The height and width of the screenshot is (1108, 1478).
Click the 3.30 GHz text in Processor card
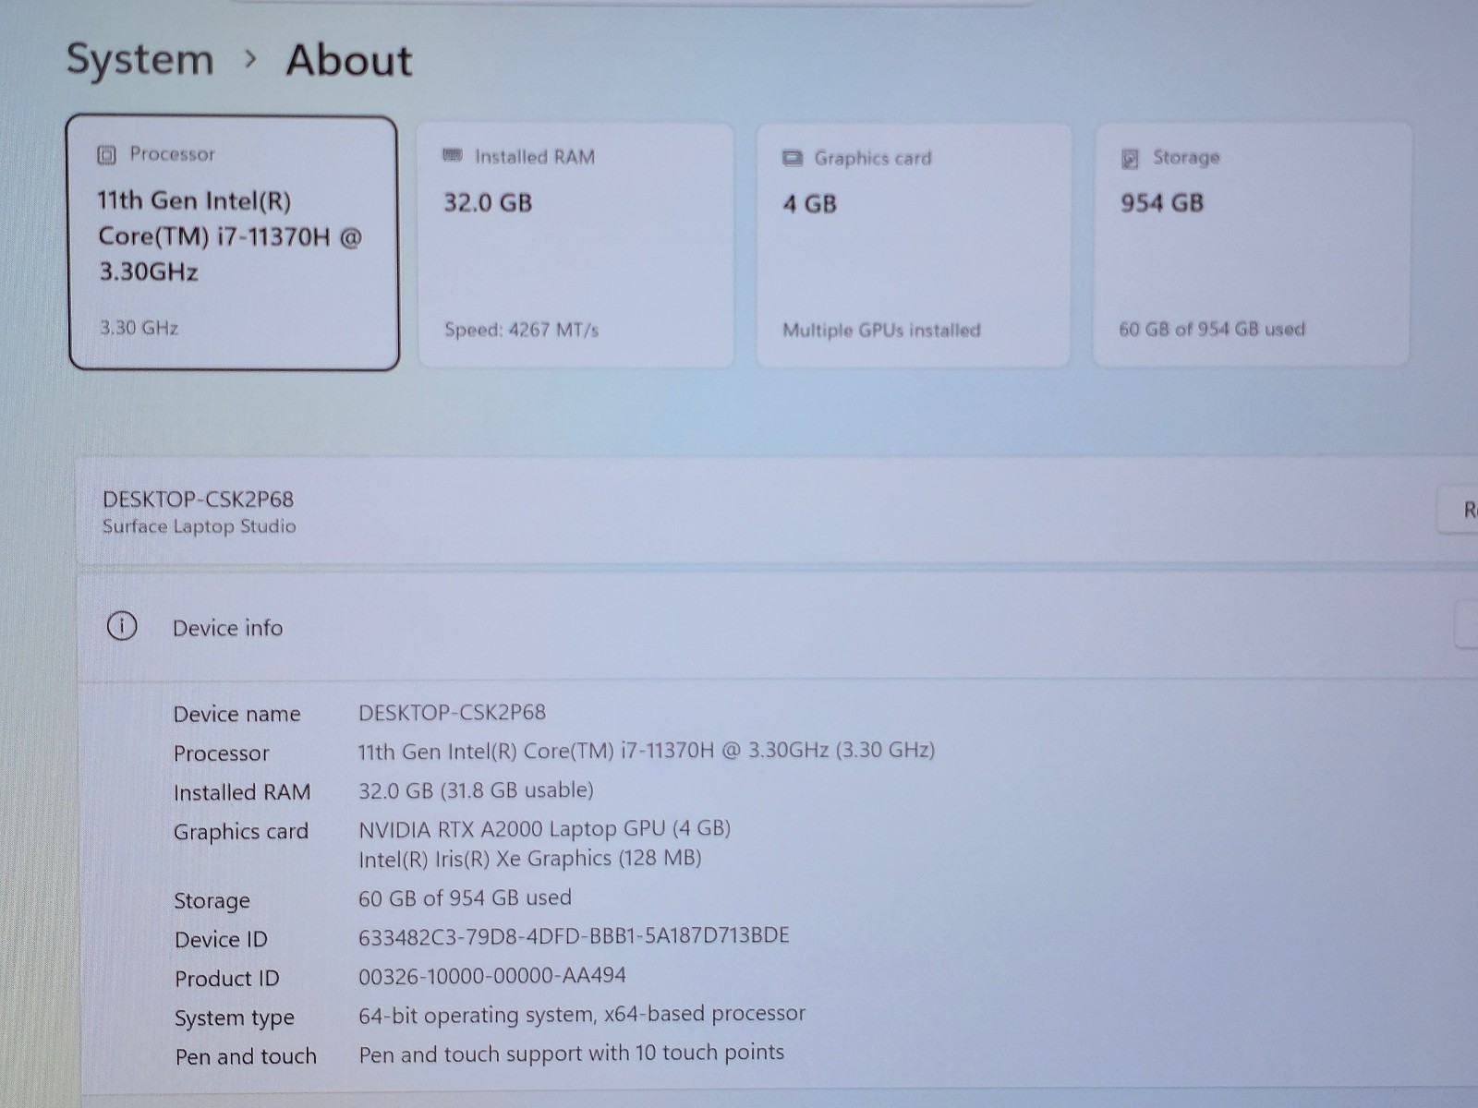139,328
